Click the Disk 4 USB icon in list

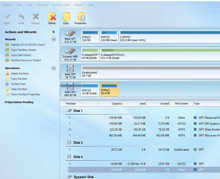coord(69,156)
